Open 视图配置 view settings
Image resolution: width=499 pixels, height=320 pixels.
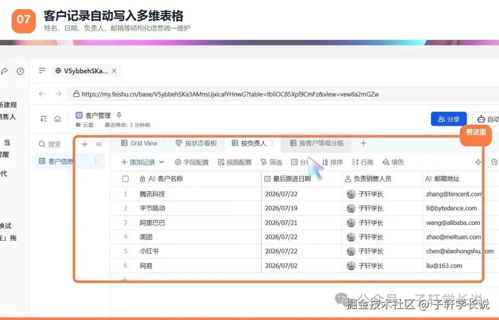[x=235, y=162]
